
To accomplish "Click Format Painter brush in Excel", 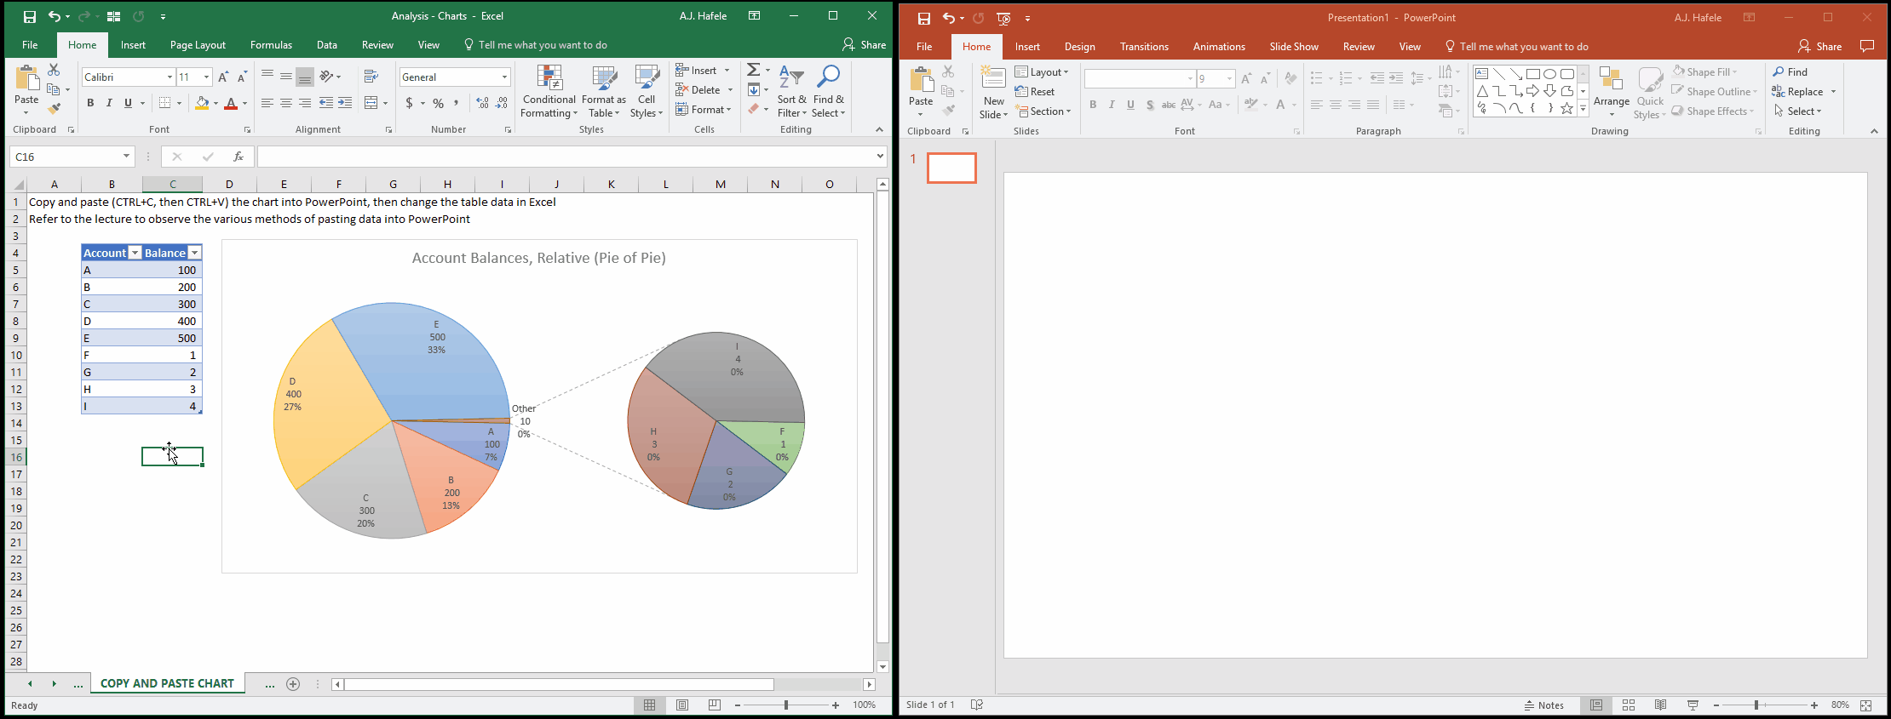I will (x=54, y=109).
